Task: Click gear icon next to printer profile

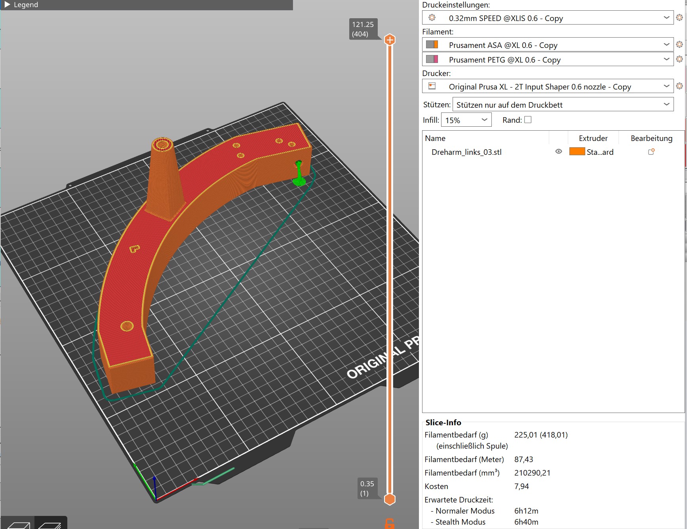Action: coord(679,86)
